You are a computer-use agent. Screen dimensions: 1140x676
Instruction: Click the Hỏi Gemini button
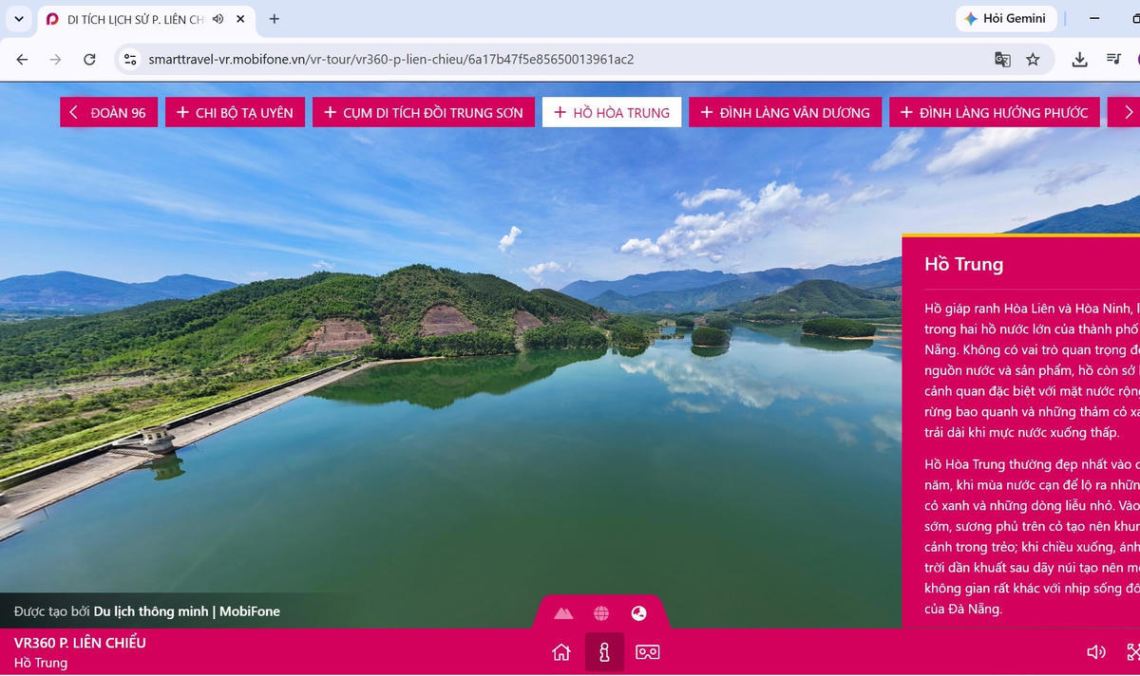tap(1005, 18)
